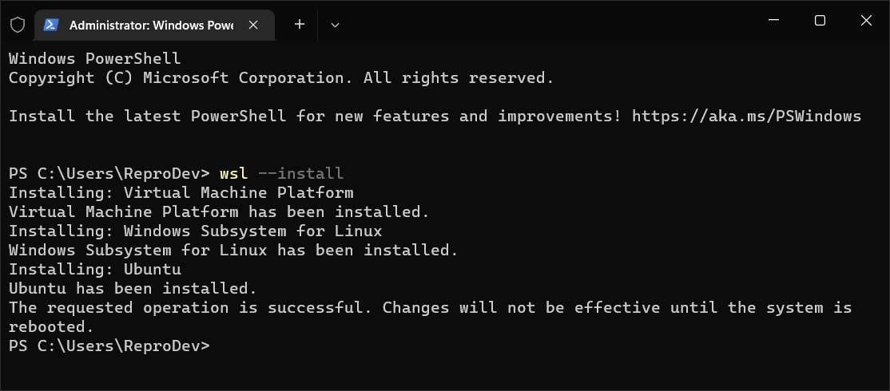Image resolution: width=890 pixels, height=391 pixels.
Task: Click the requested operation is successful message
Action: [431, 317]
